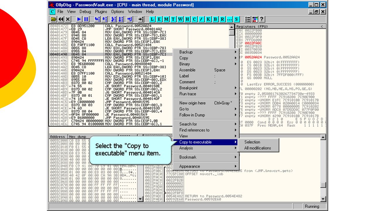The width and height of the screenshot is (375, 211).
Task: Open Windows list with W button
Action: coord(180,19)
